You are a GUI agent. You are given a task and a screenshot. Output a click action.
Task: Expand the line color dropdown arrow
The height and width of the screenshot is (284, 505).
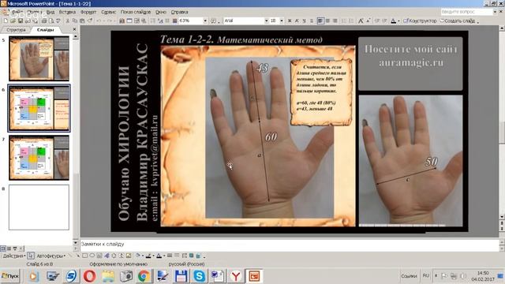coord(153,256)
